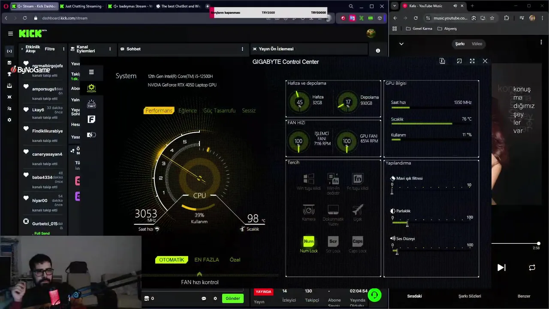Image resolution: width=549 pixels, height=309 pixels.
Task: Click Filtre in Etkinlik Akışı
Action: pos(50,49)
